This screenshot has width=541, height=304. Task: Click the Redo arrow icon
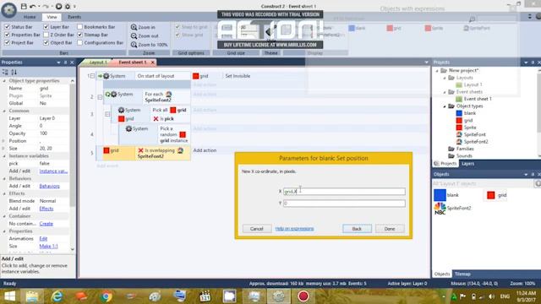pyautogui.click(x=46, y=6)
